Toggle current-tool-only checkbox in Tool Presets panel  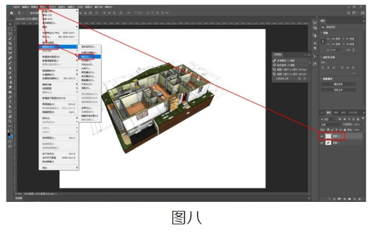[274, 79]
